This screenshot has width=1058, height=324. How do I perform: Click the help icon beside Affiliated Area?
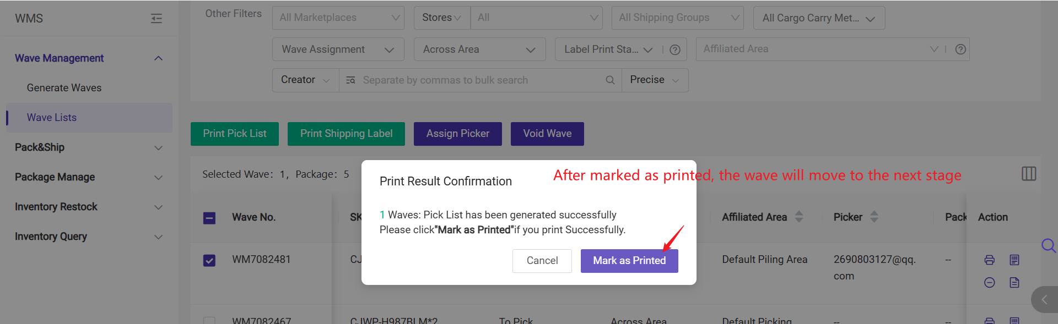click(x=960, y=50)
